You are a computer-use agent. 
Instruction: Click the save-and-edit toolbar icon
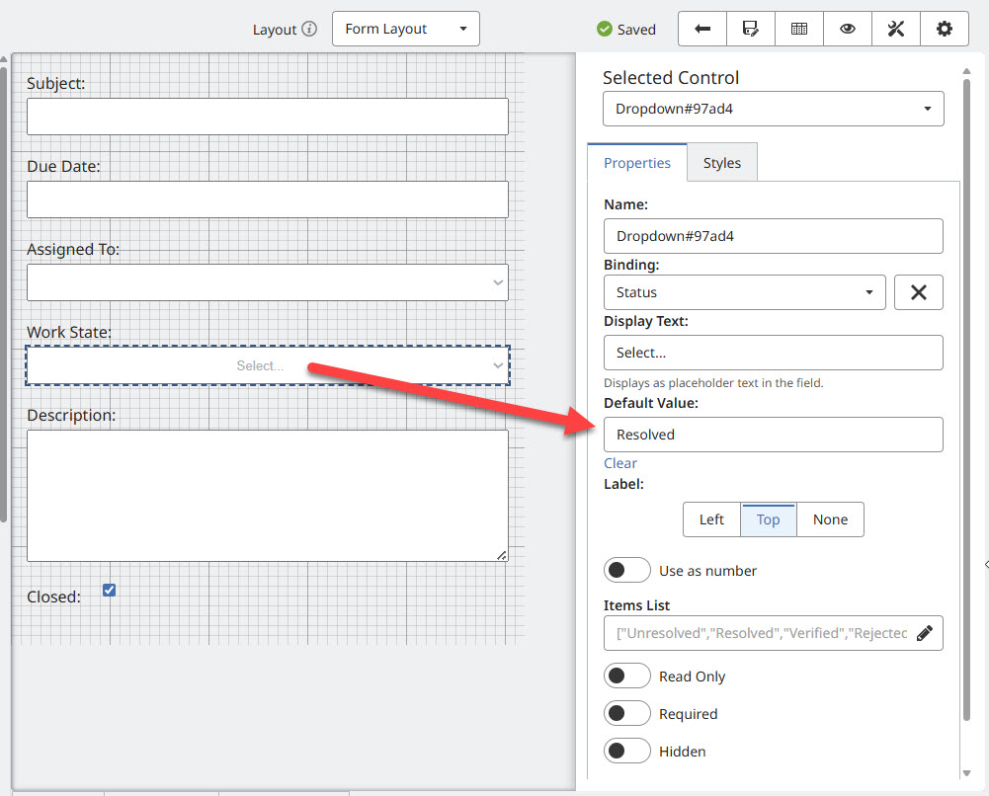751,29
